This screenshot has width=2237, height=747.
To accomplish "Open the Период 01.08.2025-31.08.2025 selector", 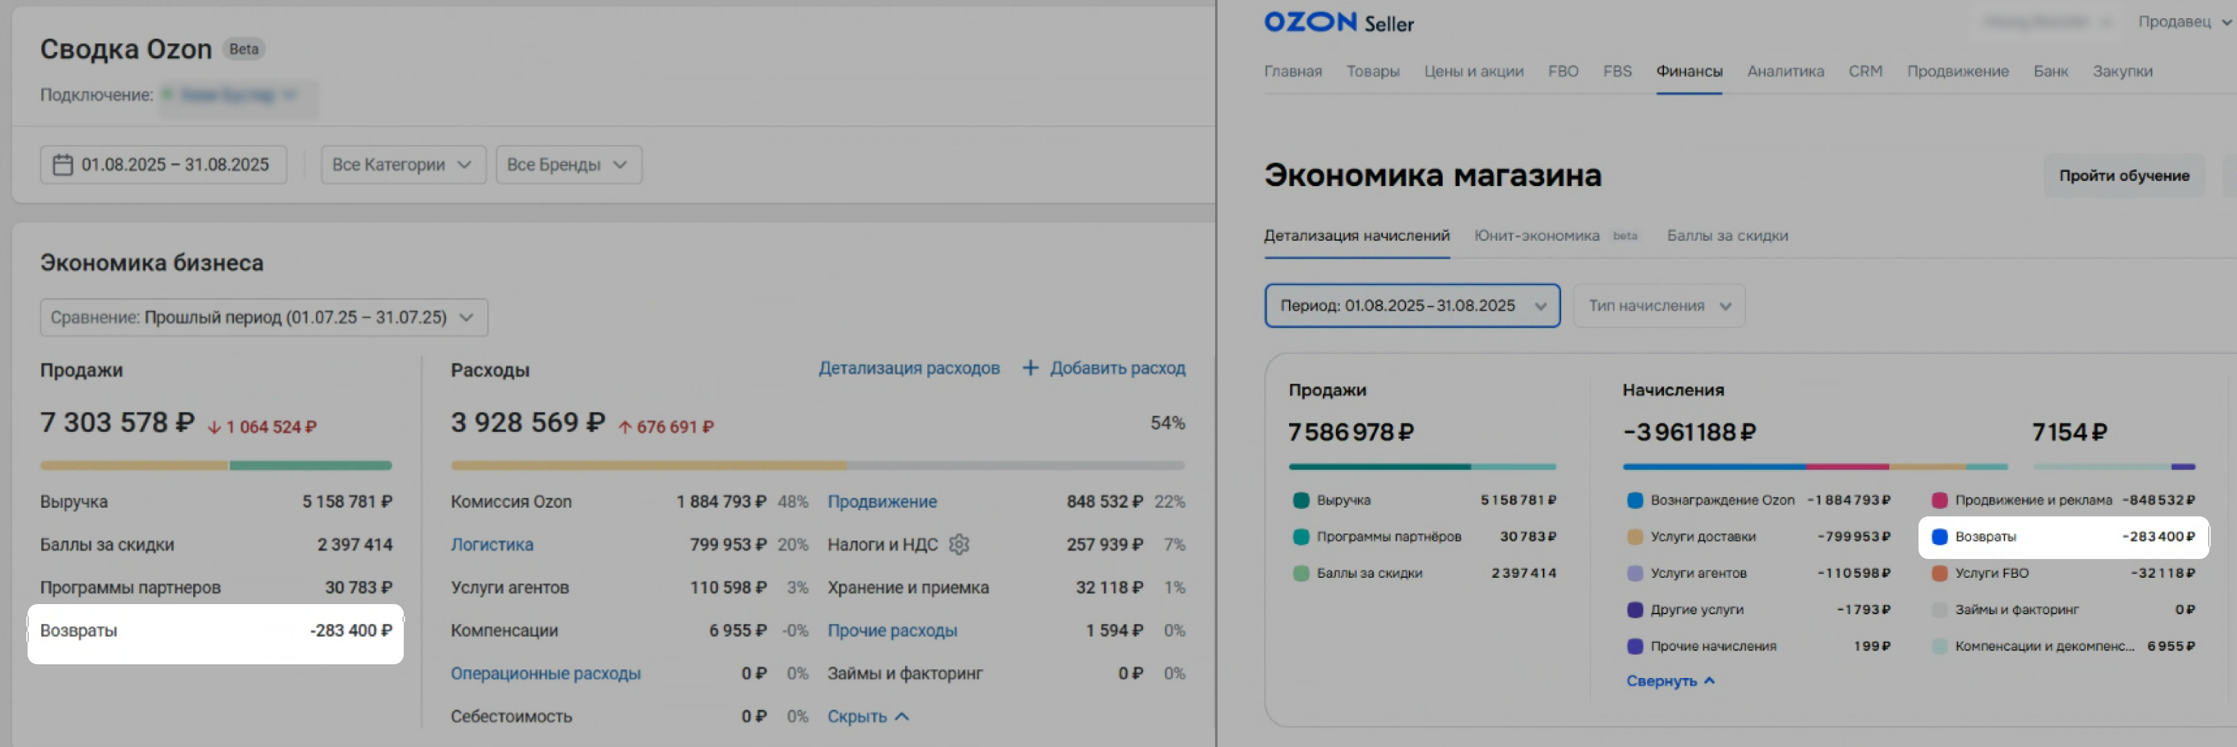I will point(1412,305).
